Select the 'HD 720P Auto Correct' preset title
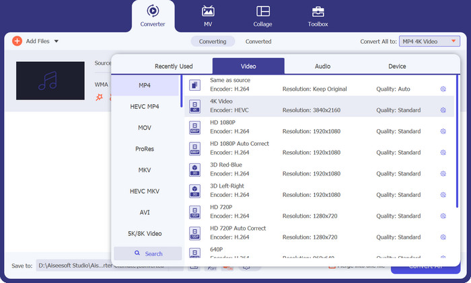This screenshot has height=283, width=471. [x=238, y=229]
